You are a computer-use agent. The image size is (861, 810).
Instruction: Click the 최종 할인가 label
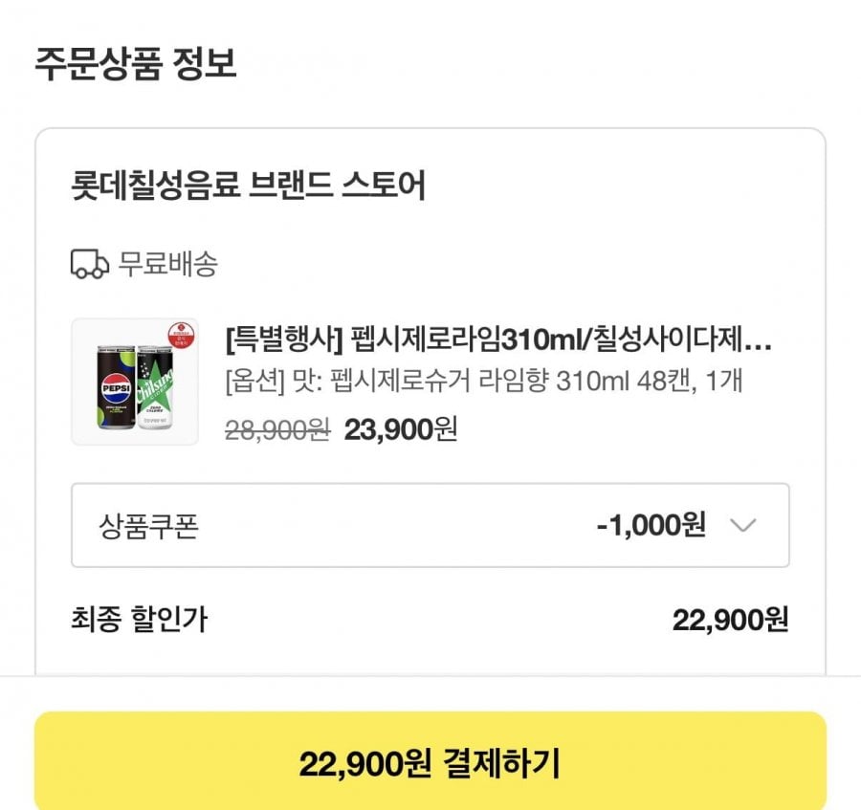139,620
